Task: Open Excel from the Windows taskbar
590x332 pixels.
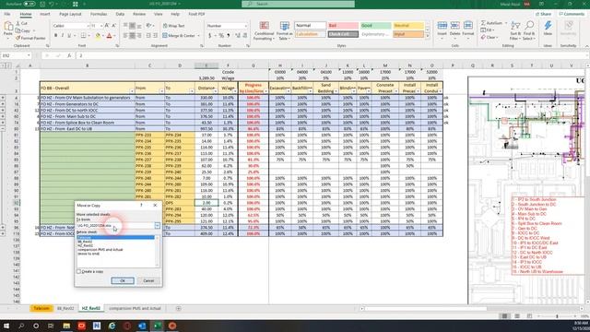Action: (158, 326)
